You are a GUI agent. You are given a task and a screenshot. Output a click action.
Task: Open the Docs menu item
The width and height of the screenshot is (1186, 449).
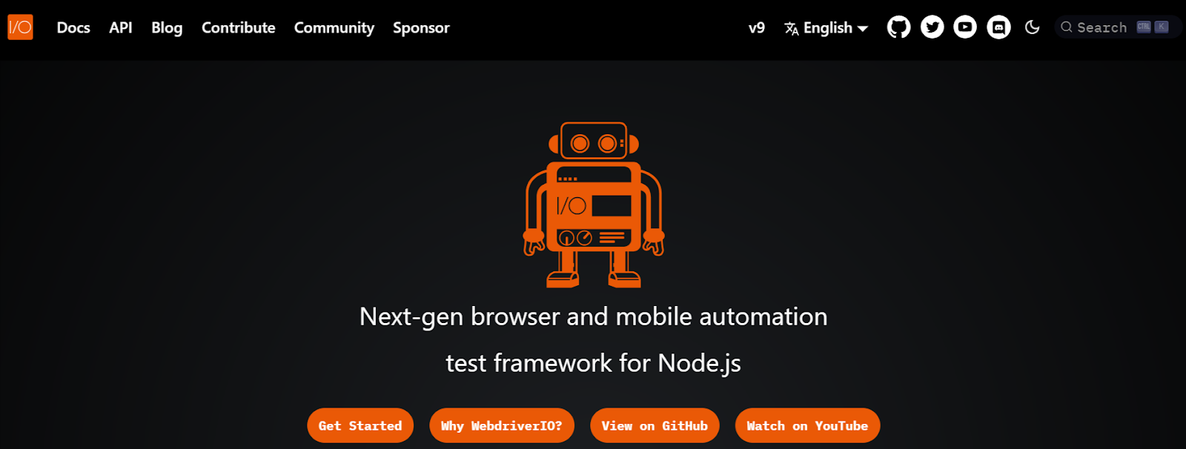click(x=73, y=27)
